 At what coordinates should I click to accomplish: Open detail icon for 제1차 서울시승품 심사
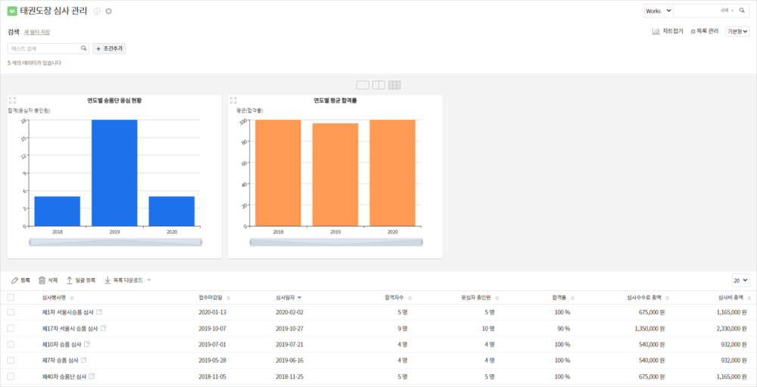pos(99,312)
